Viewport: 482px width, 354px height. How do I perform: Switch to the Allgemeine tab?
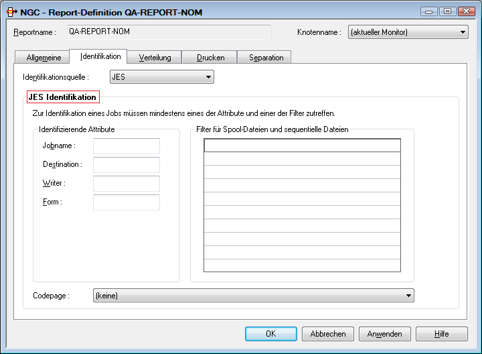pyautogui.click(x=44, y=58)
